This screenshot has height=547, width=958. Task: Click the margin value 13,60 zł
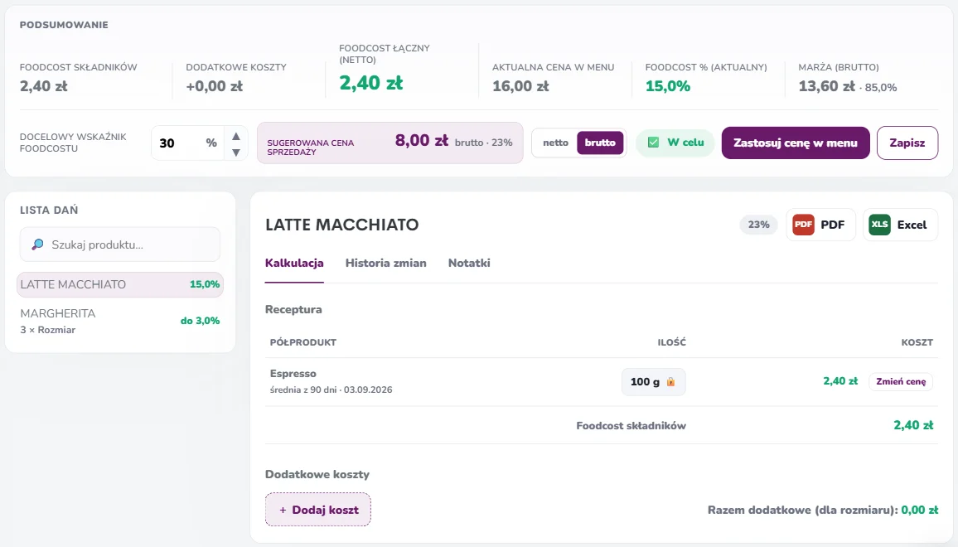(826, 86)
